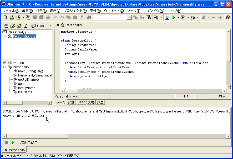Open the project selector dropdown arrow

[x=50, y=26]
